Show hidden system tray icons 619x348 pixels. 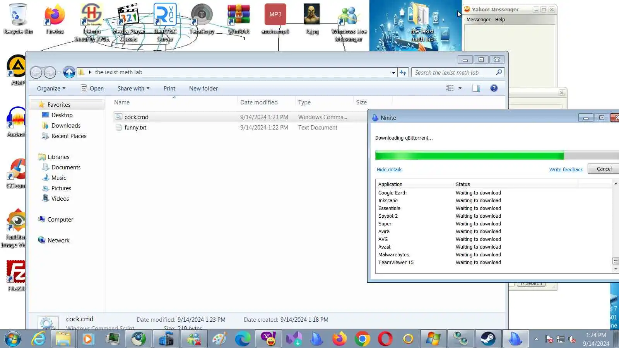coord(536,339)
